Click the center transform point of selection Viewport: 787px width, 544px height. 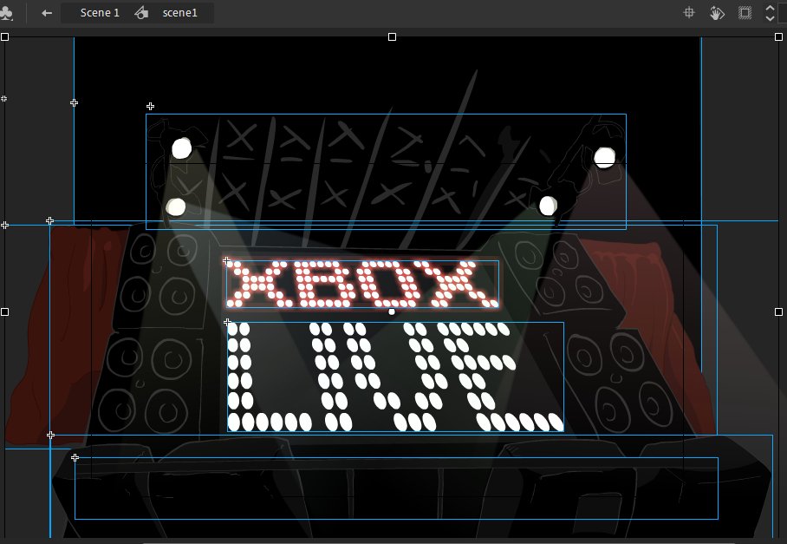click(x=392, y=312)
